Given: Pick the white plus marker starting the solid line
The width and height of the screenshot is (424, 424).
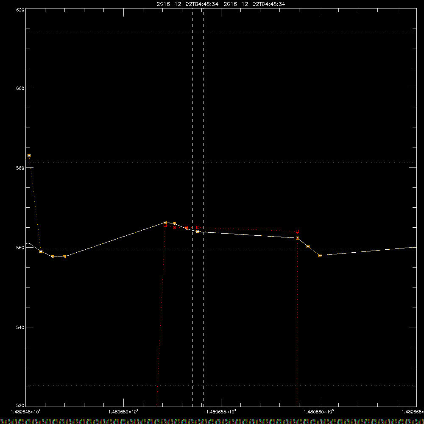Looking at the screenshot, I should 29,243.
